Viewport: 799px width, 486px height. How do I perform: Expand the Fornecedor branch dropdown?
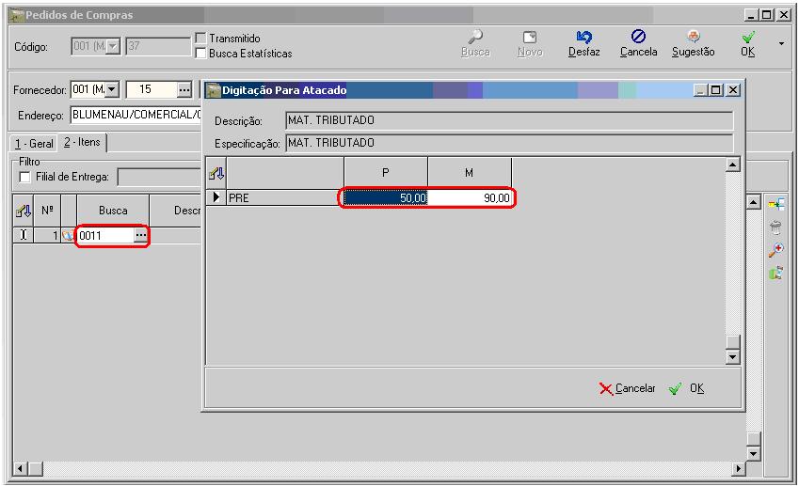tap(113, 90)
